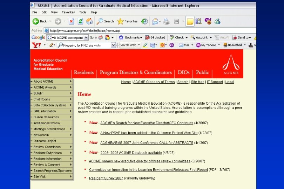Click the Yahoo Y! toolbar logo

36,45
